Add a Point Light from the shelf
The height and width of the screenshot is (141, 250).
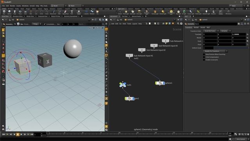[x=126, y=12]
